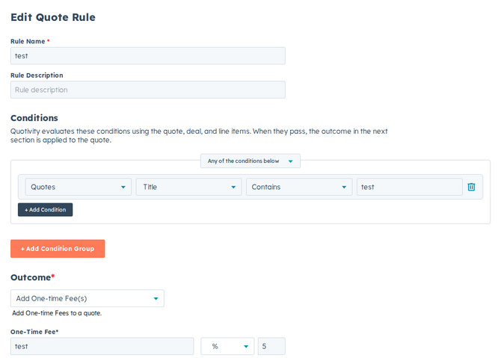Open the Quotes object dropdown
This screenshot has width=501, height=358.
tap(79, 187)
